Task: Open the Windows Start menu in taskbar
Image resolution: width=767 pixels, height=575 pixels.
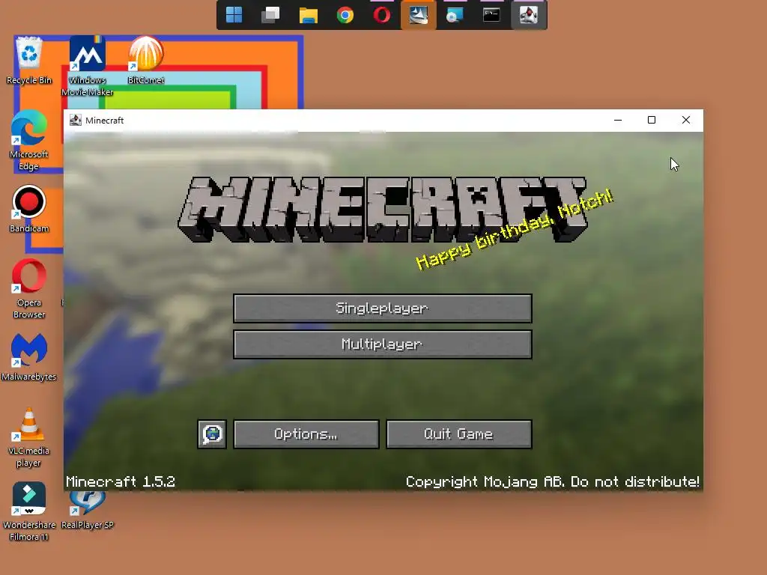Action: pyautogui.click(x=234, y=15)
